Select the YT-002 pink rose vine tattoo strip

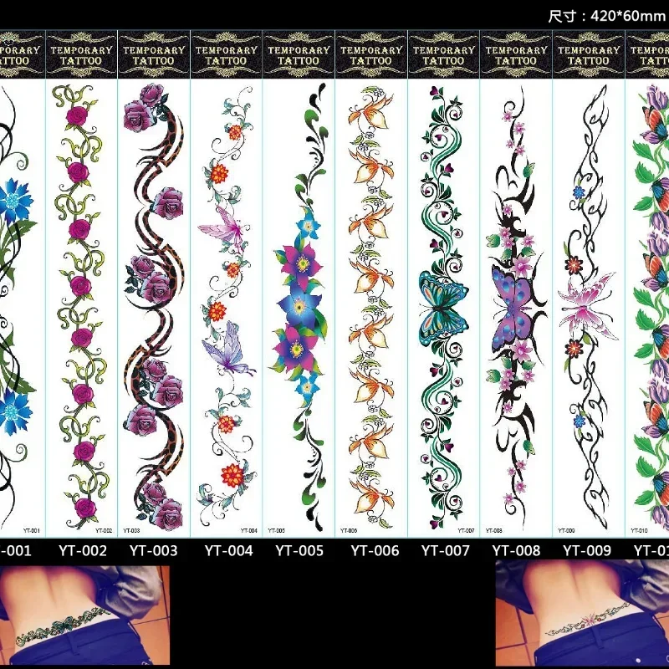[81, 307]
